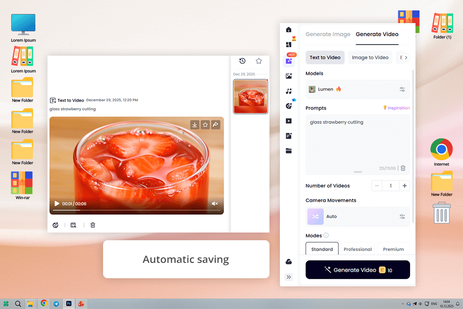Favorite the video using overlay star
This screenshot has height=309, width=463.
pos(205,125)
